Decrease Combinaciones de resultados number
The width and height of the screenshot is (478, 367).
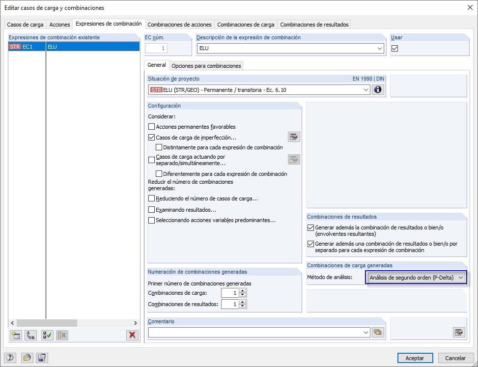pyautogui.click(x=242, y=307)
